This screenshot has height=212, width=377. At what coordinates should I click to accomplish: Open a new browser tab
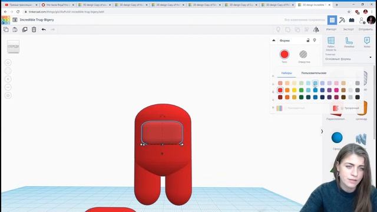[336, 5]
